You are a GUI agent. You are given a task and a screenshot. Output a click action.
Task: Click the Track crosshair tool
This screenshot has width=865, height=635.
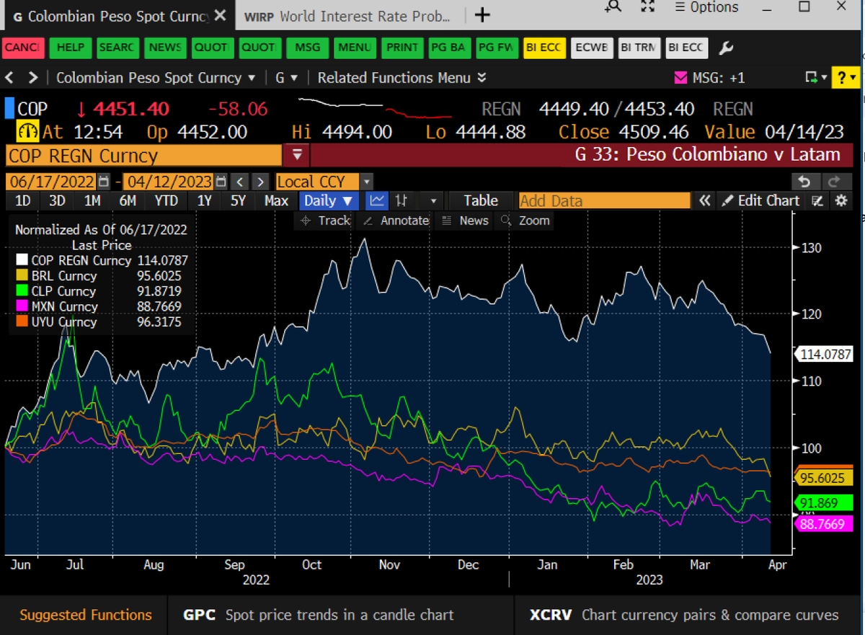coord(325,221)
